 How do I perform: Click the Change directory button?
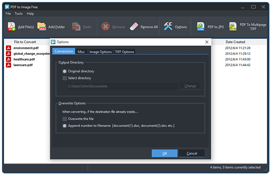[190, 86]
